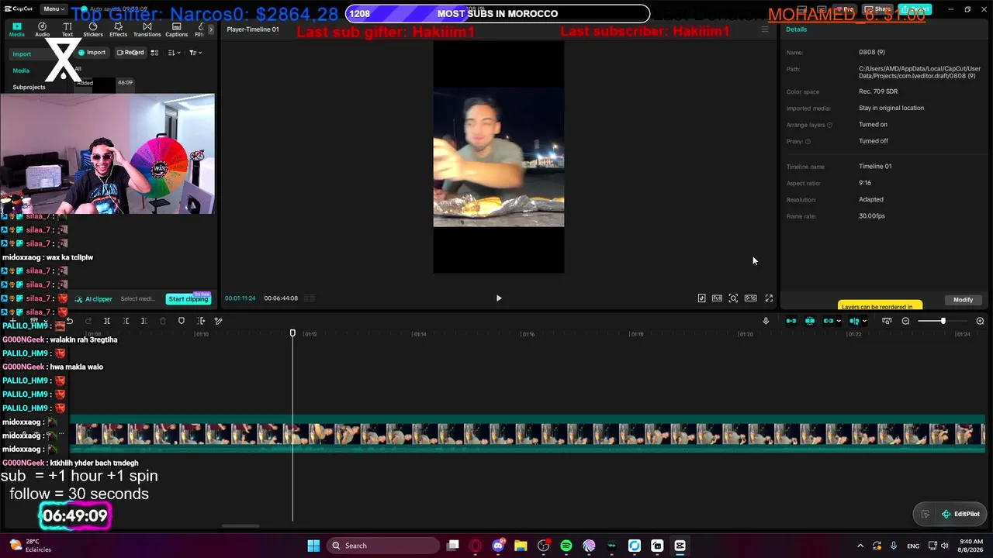Click the TikTok safe-zone icon in player
Image resolution: width=993 pixels, height=558 pixels.
tap(702, 298)
